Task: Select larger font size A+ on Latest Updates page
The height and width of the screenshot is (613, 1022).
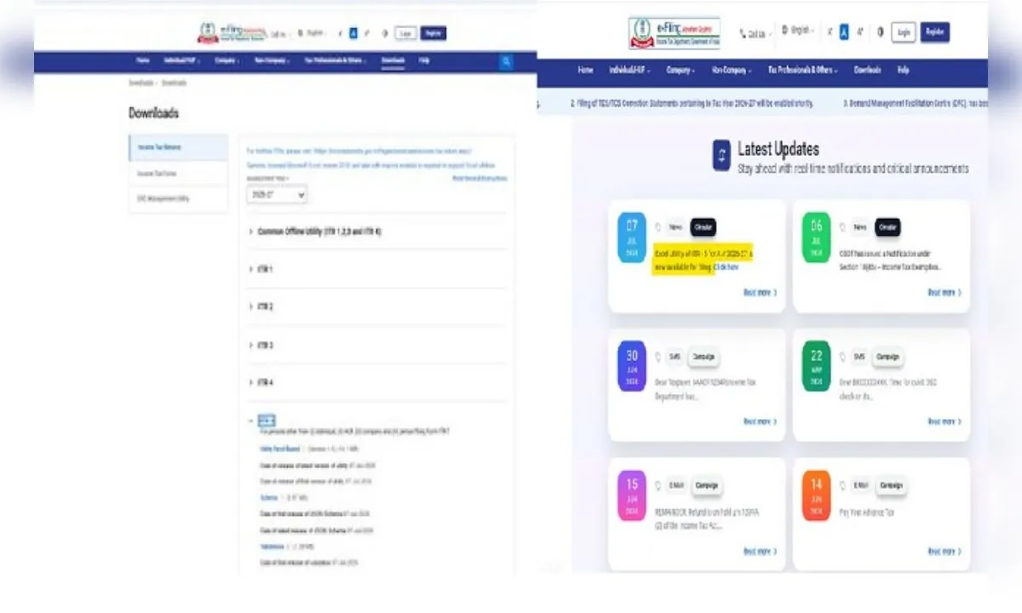Action: tap(859, 32)
